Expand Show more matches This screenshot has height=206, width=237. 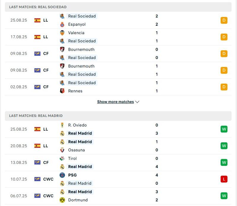pos(118,102)
